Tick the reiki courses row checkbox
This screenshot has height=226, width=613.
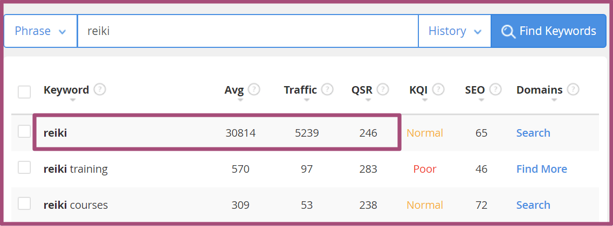[24, 203]
